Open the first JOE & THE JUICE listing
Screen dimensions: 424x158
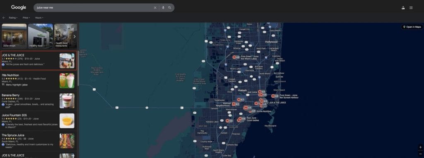[x=39, y=61]
